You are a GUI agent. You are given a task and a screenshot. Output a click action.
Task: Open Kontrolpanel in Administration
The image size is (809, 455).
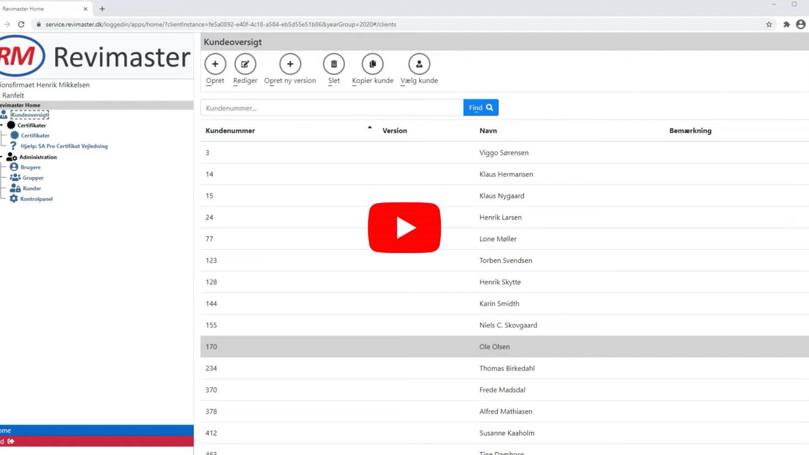click(x=36, y=199)
